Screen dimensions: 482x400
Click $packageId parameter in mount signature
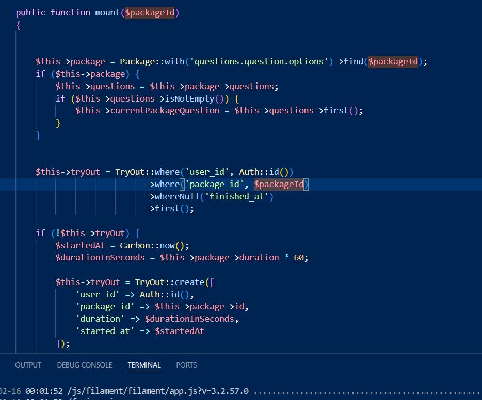pos(152,12)
